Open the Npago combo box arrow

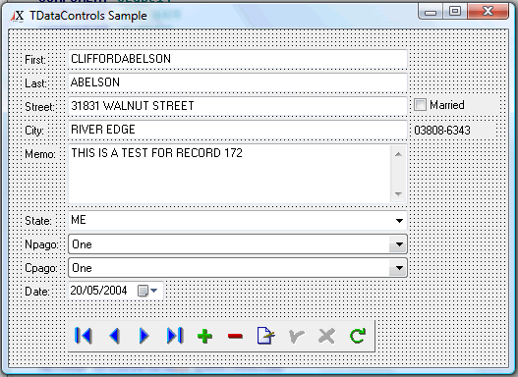coord(399,244)
